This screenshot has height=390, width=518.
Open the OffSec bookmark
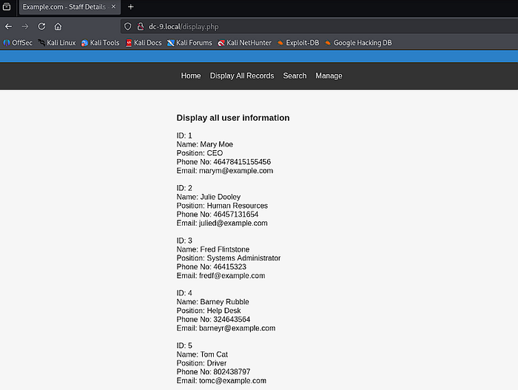tap(18, 43)
